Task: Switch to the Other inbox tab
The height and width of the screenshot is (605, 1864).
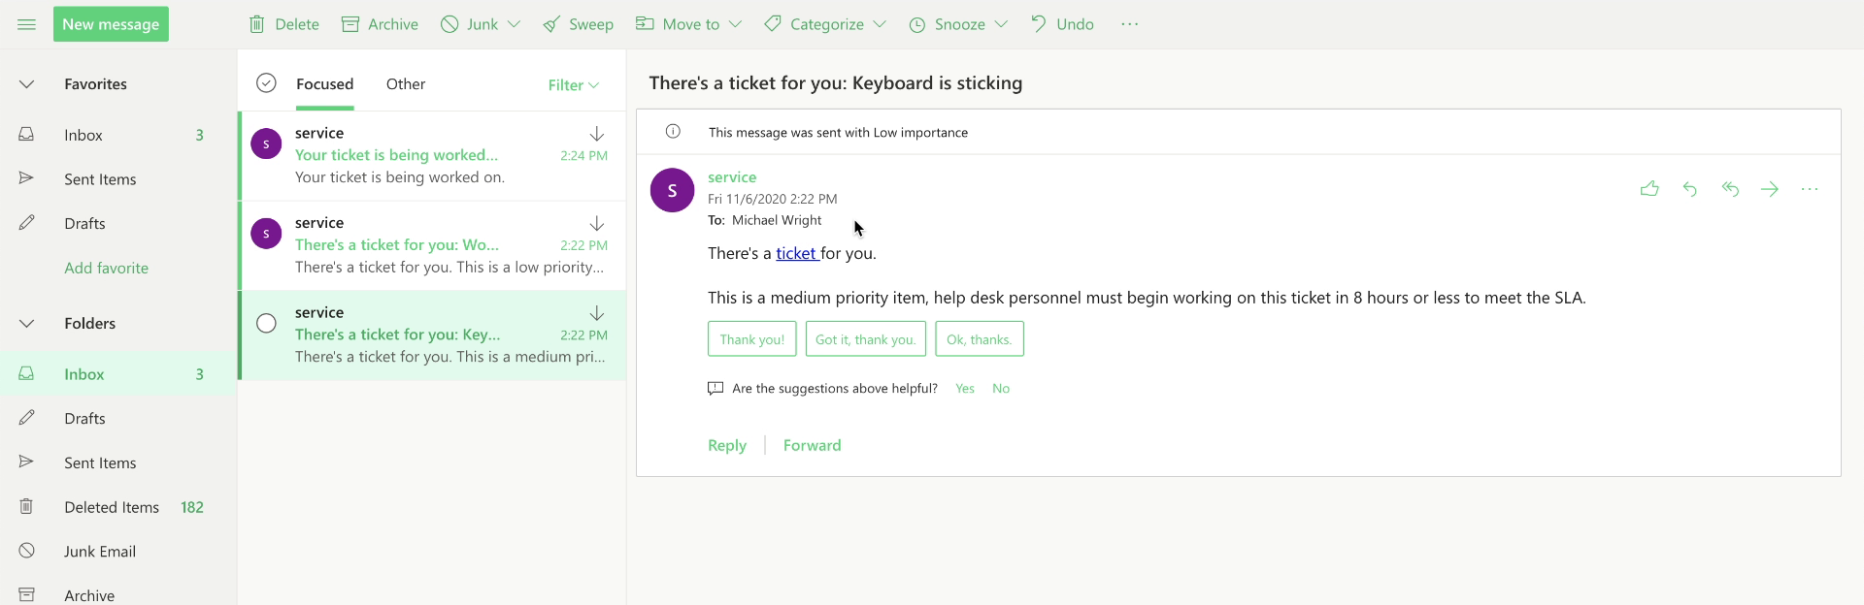Action: 405,84
